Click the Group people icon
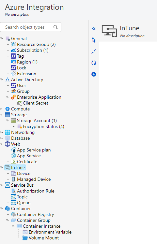Image resolution: width=157 pixels, height=244 pixels. [x=13, y=91]
